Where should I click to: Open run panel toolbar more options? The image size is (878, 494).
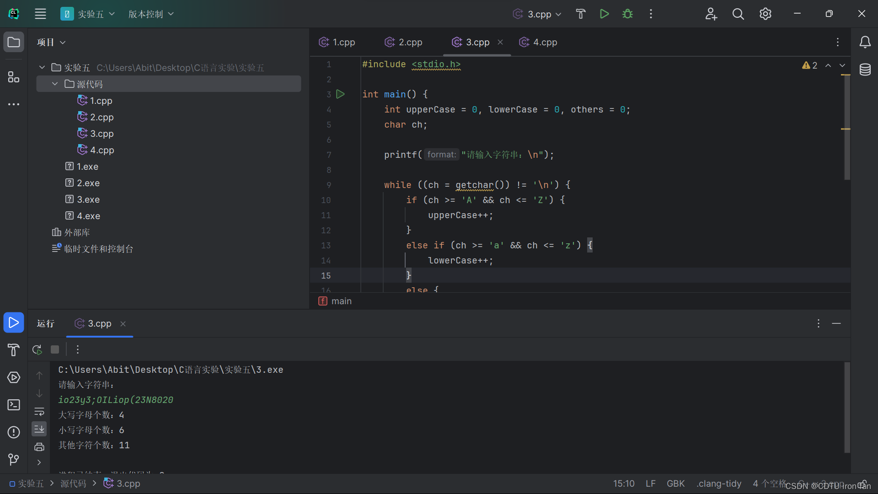pos(78,350)
